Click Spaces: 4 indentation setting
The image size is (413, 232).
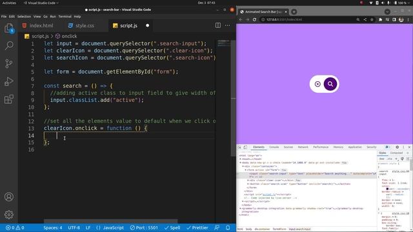pyautogui.click(x=53, y=227)
